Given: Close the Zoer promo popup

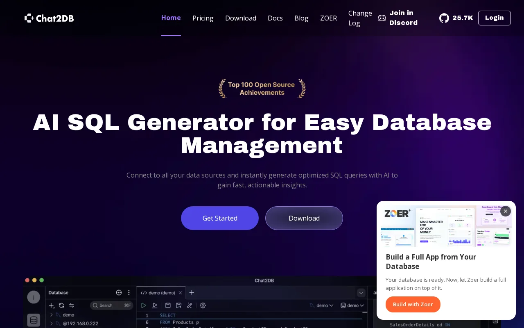Looking at the screenshot, I should (506, 211).
